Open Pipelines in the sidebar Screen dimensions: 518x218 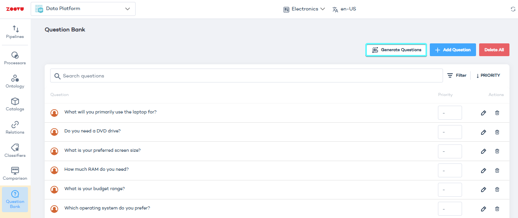point(15,32)
